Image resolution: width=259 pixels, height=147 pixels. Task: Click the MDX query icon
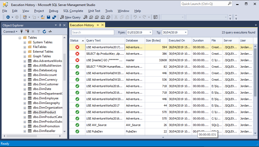[x=91, y=17]
